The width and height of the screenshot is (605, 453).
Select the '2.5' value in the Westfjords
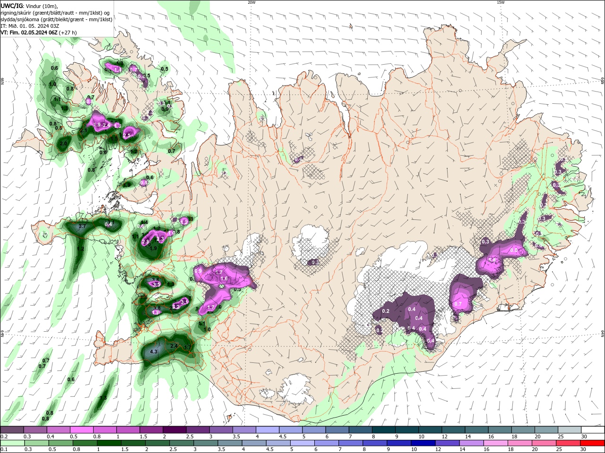click(x=127, y=135)
